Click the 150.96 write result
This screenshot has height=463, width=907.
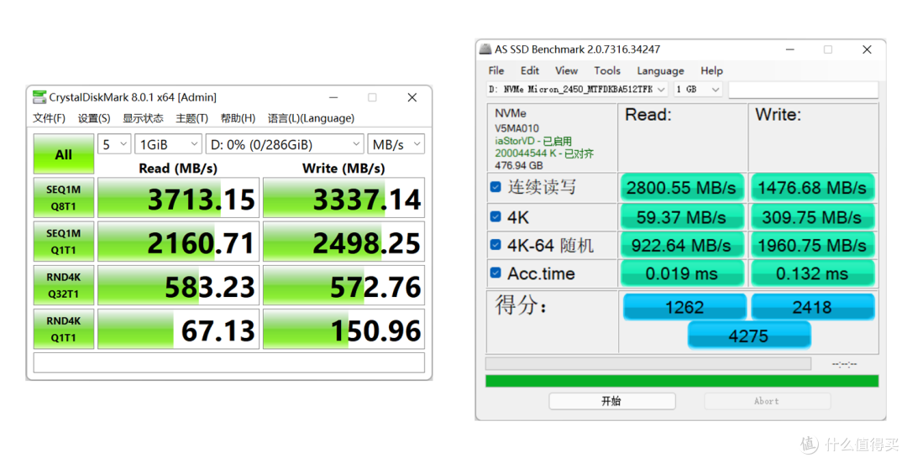[x=343, y=330]
